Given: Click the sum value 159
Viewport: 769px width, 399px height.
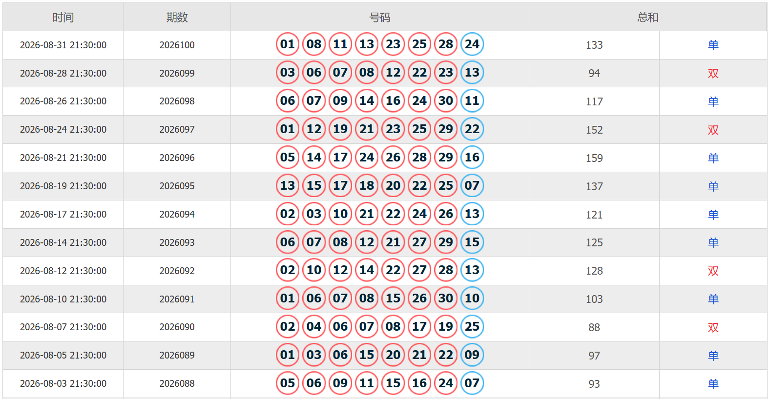Looking at the screenshot, I should tap(594, 158).
